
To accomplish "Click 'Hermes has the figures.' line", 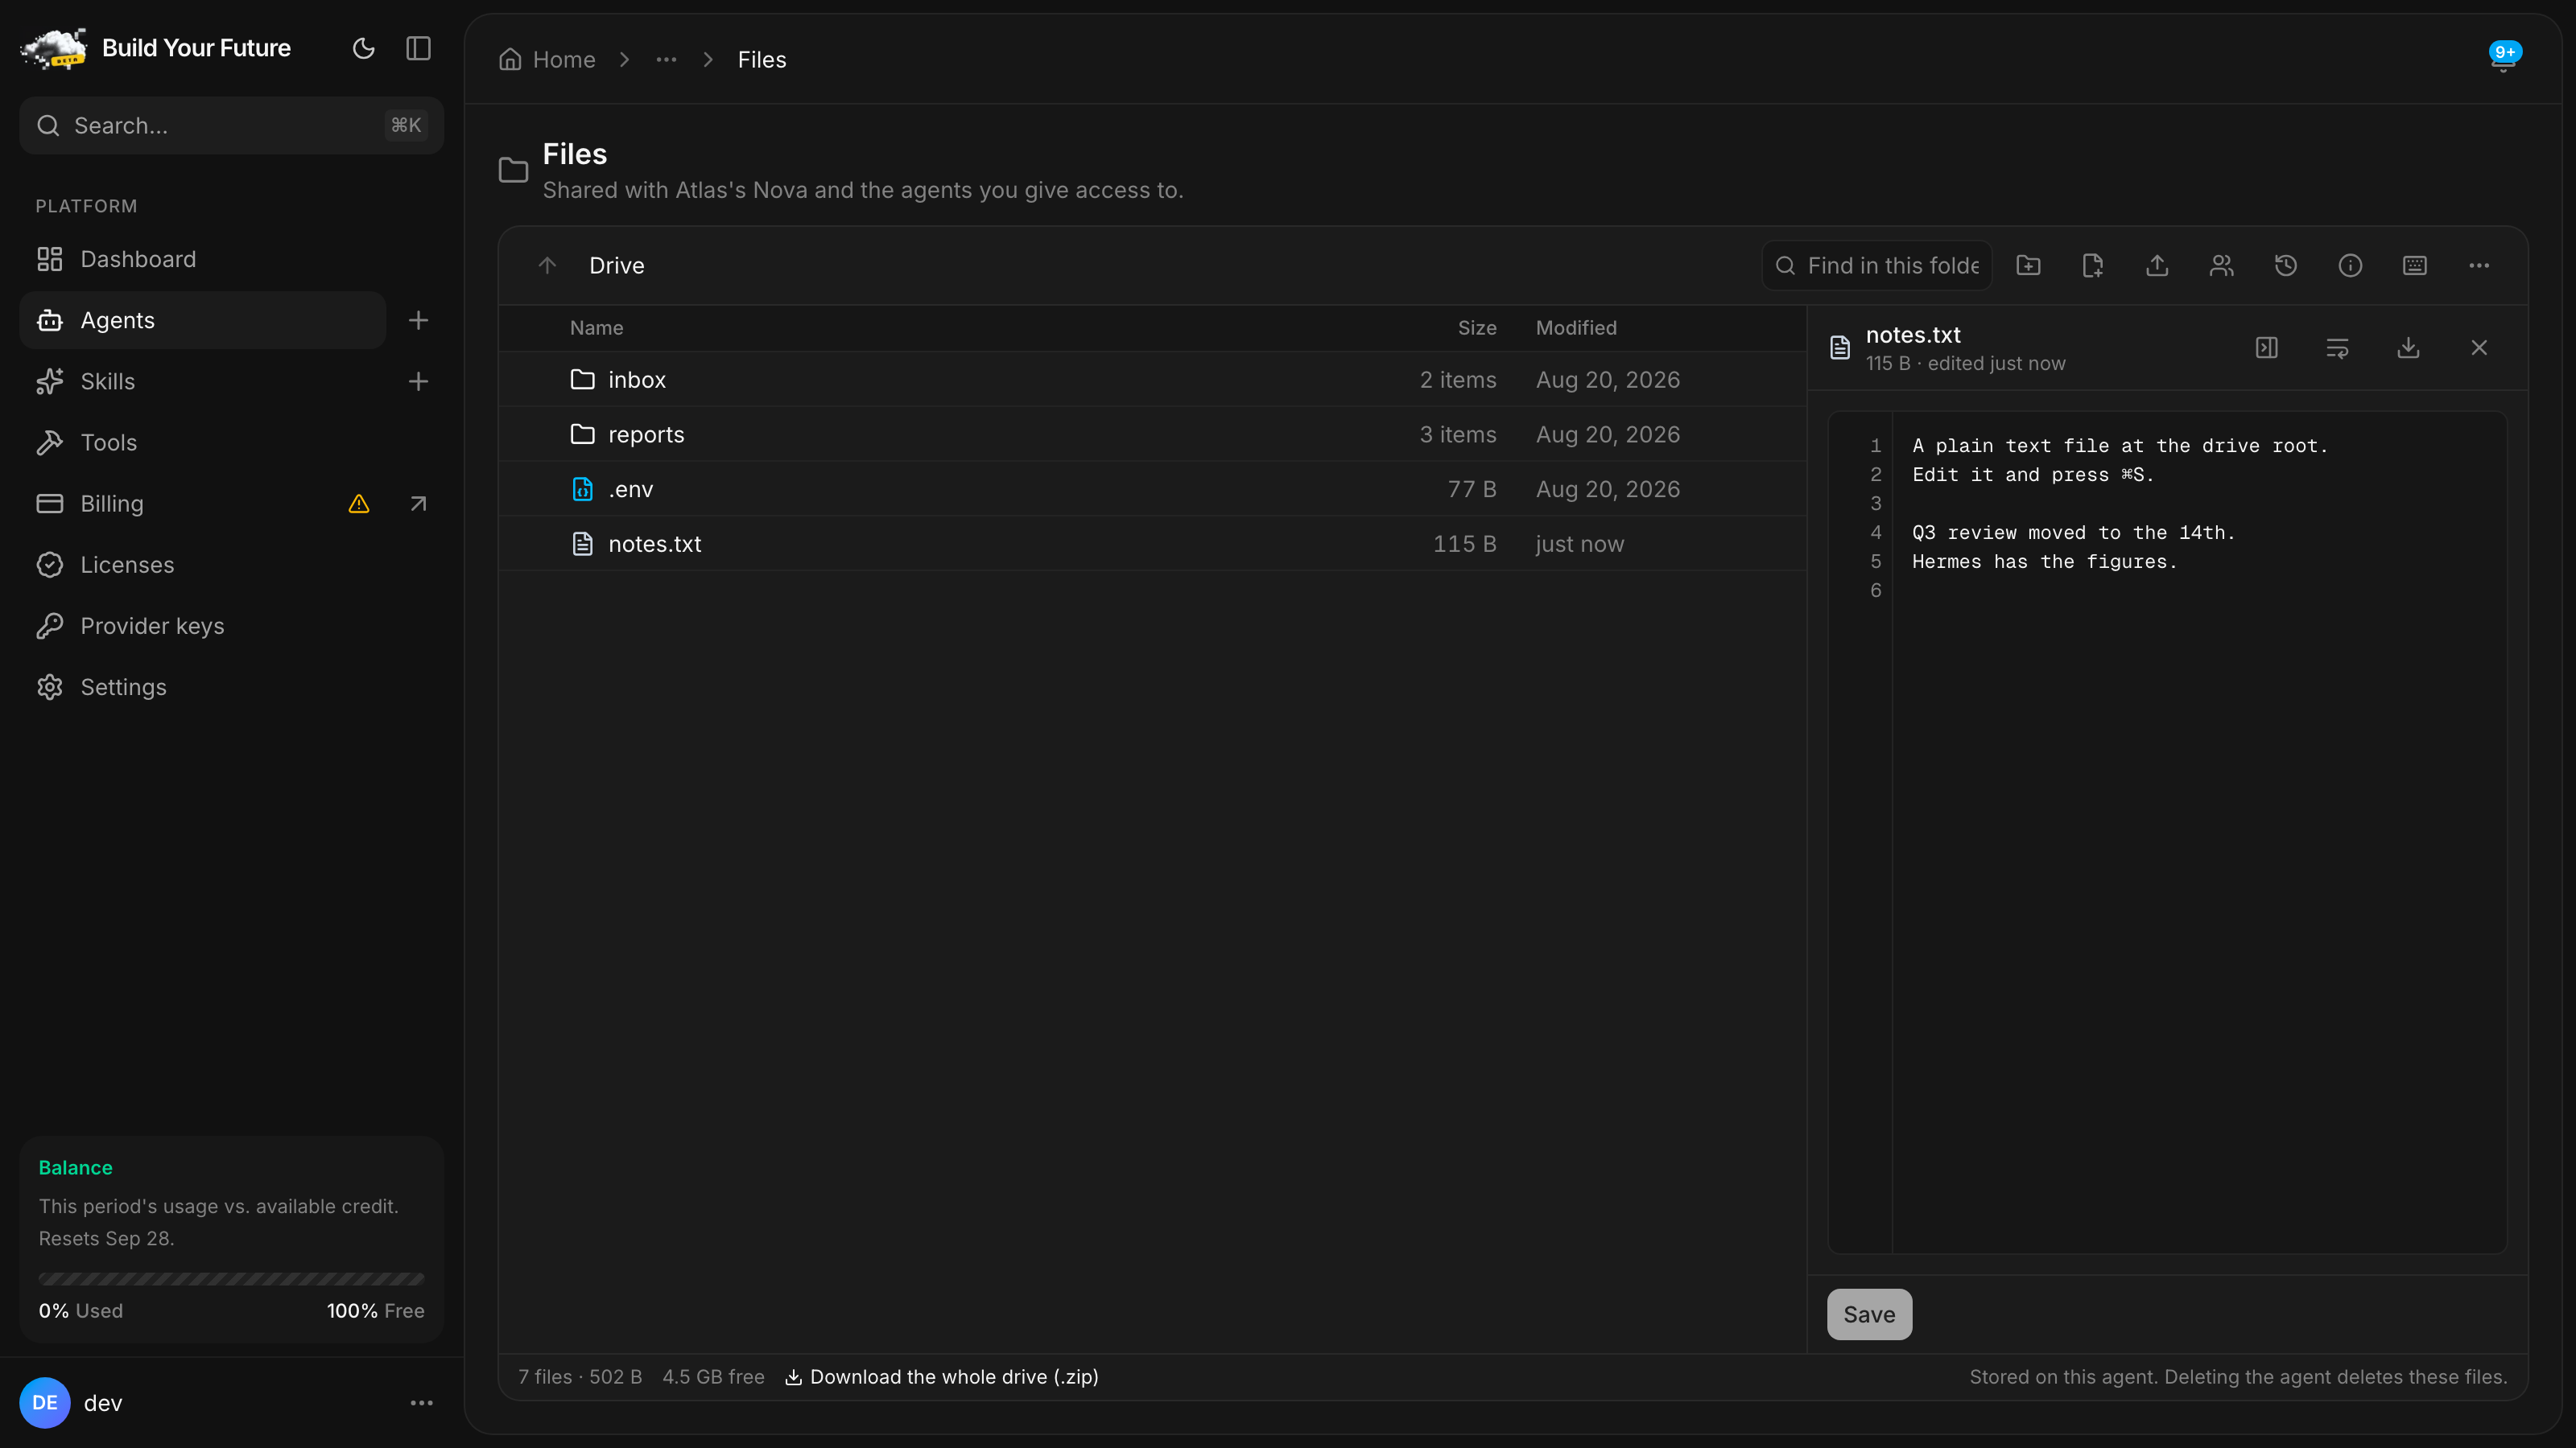I will [2044, 562].
